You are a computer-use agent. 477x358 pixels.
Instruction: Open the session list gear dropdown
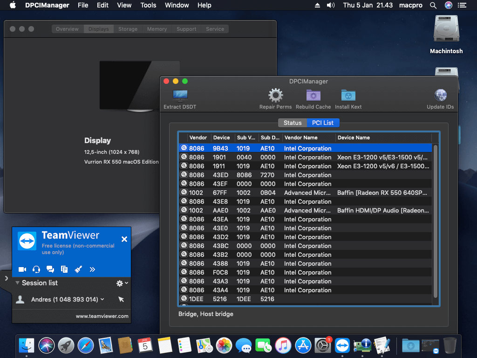(122, 283)
